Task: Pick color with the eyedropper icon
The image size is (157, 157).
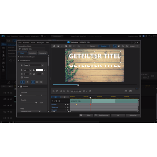Action: tap(45, 70)
